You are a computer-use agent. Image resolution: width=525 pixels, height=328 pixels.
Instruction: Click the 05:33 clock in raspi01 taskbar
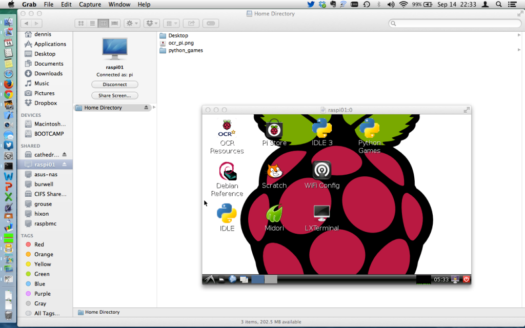[441, 279]
